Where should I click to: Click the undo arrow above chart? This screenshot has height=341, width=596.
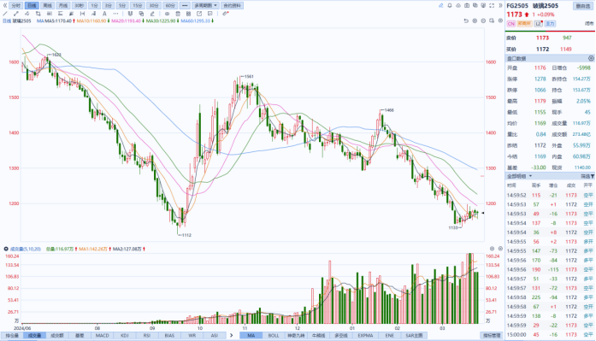466,21
